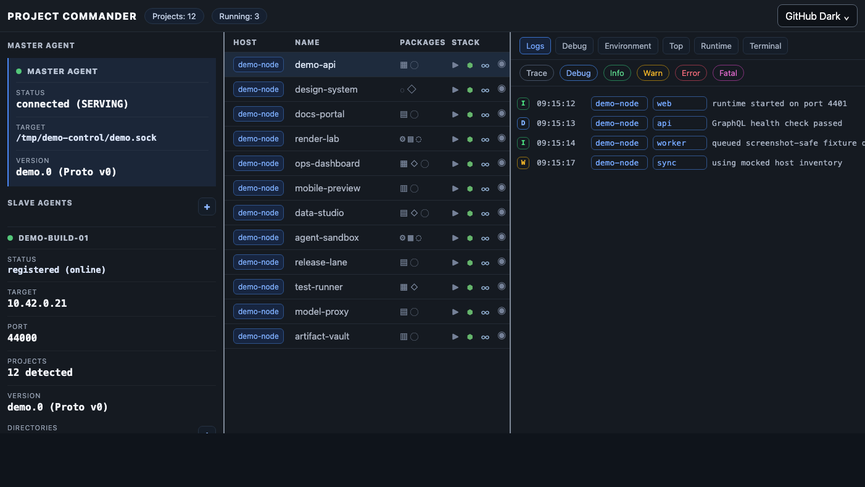Click the gear package icon for render-lab
Viewport: 865px width, 487px height.
click(x=402, y=139)
